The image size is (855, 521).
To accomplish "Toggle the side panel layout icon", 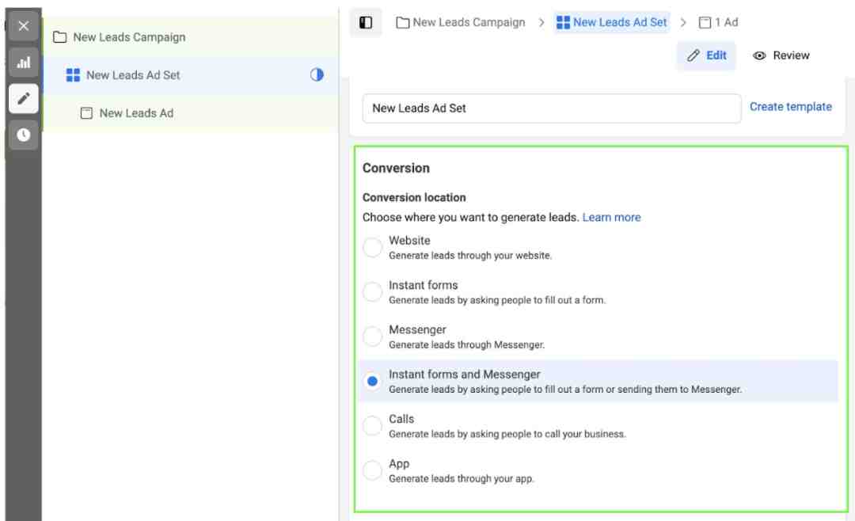I will coord(366,22).
